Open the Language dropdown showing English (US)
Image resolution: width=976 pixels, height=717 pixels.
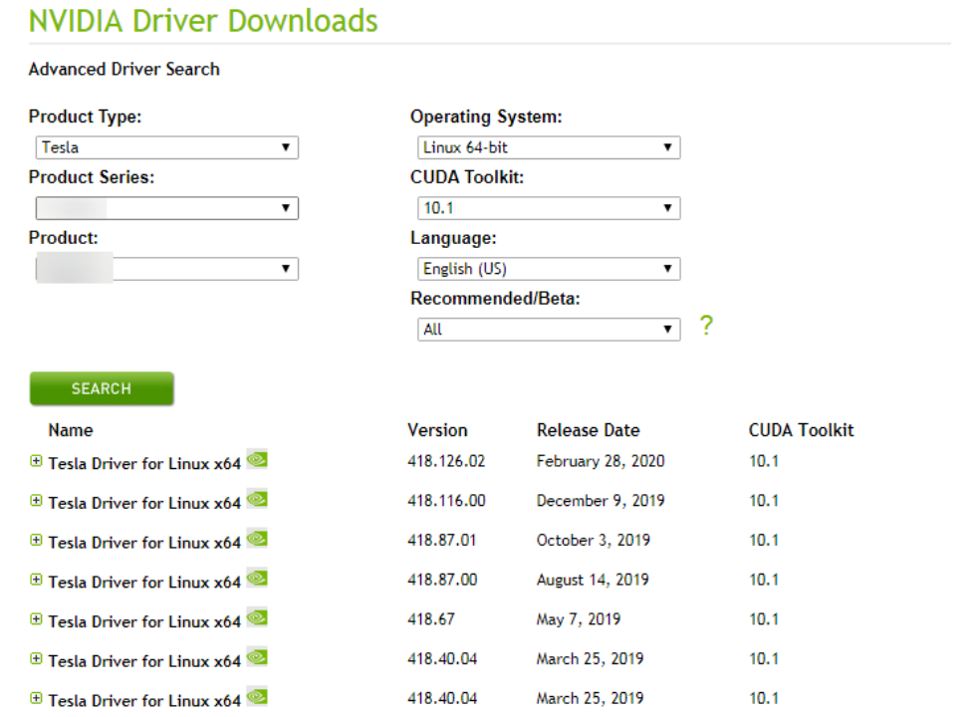tap(549, 268)
